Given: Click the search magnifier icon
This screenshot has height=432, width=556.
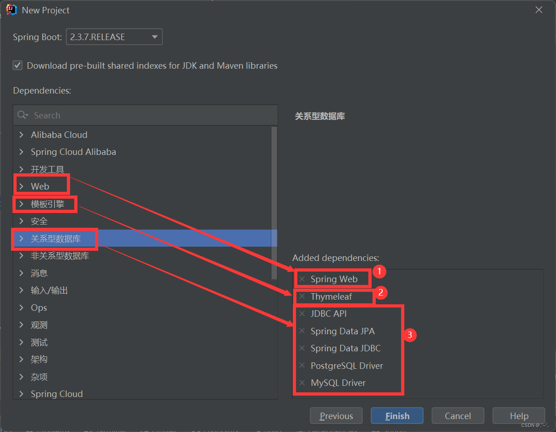Looking at the screenshot, I should tap(23, 115).
